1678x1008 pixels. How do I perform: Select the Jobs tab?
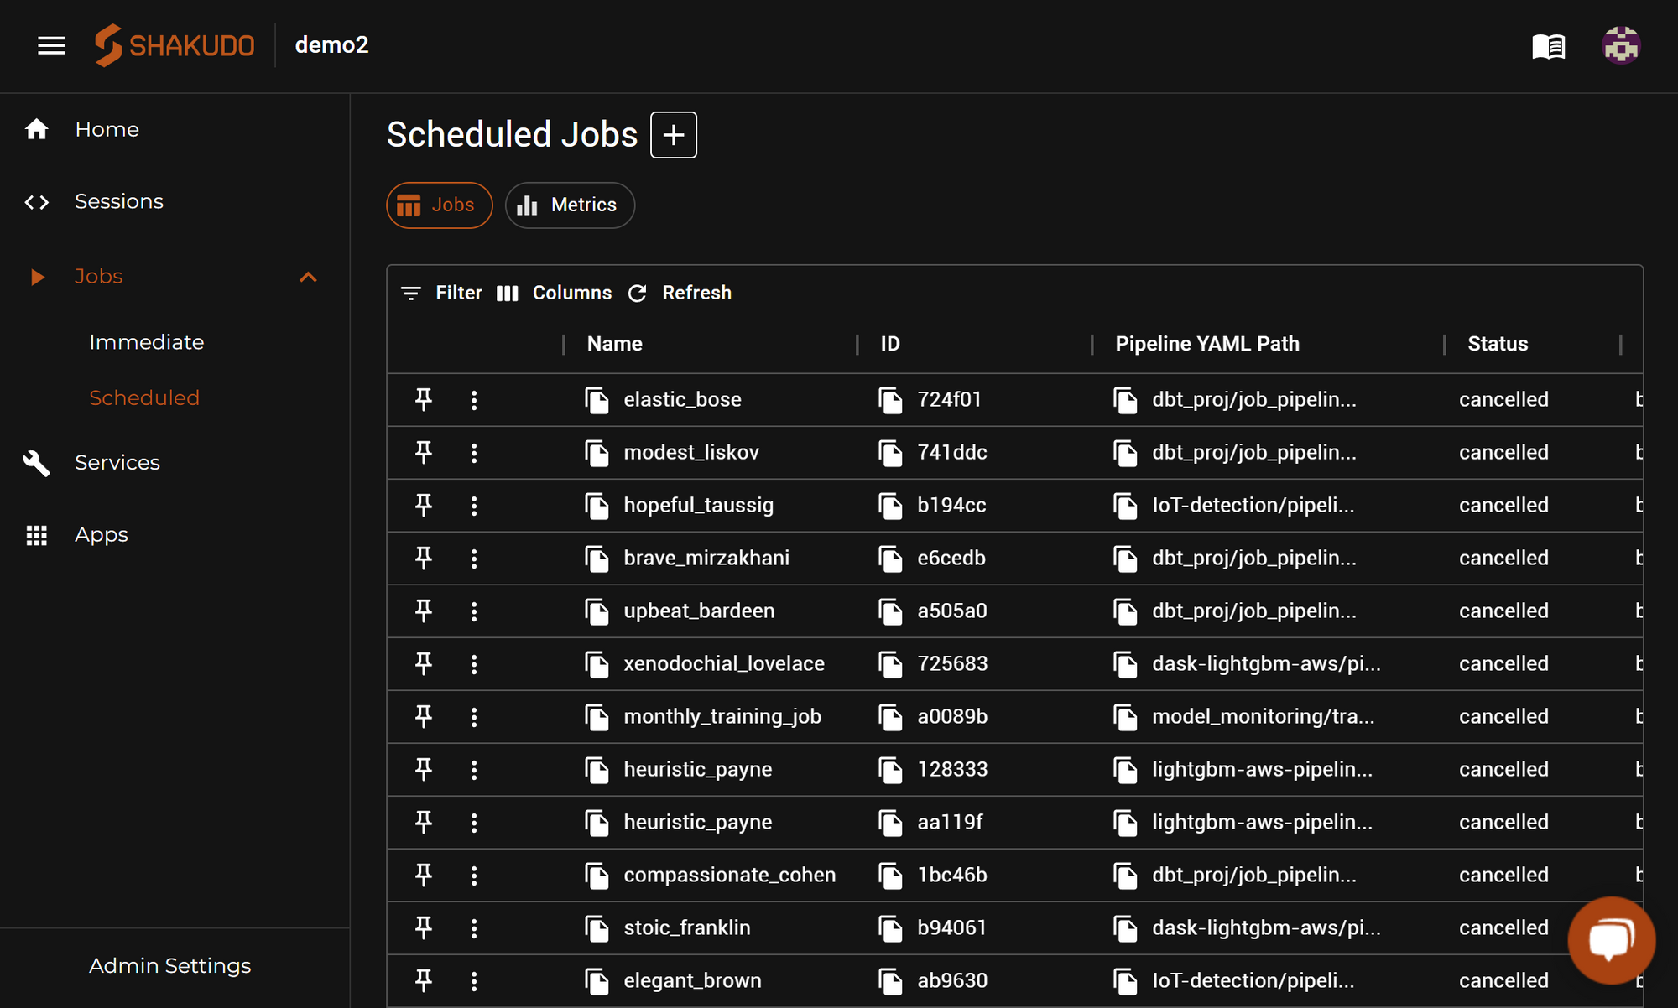coord(439,205)
